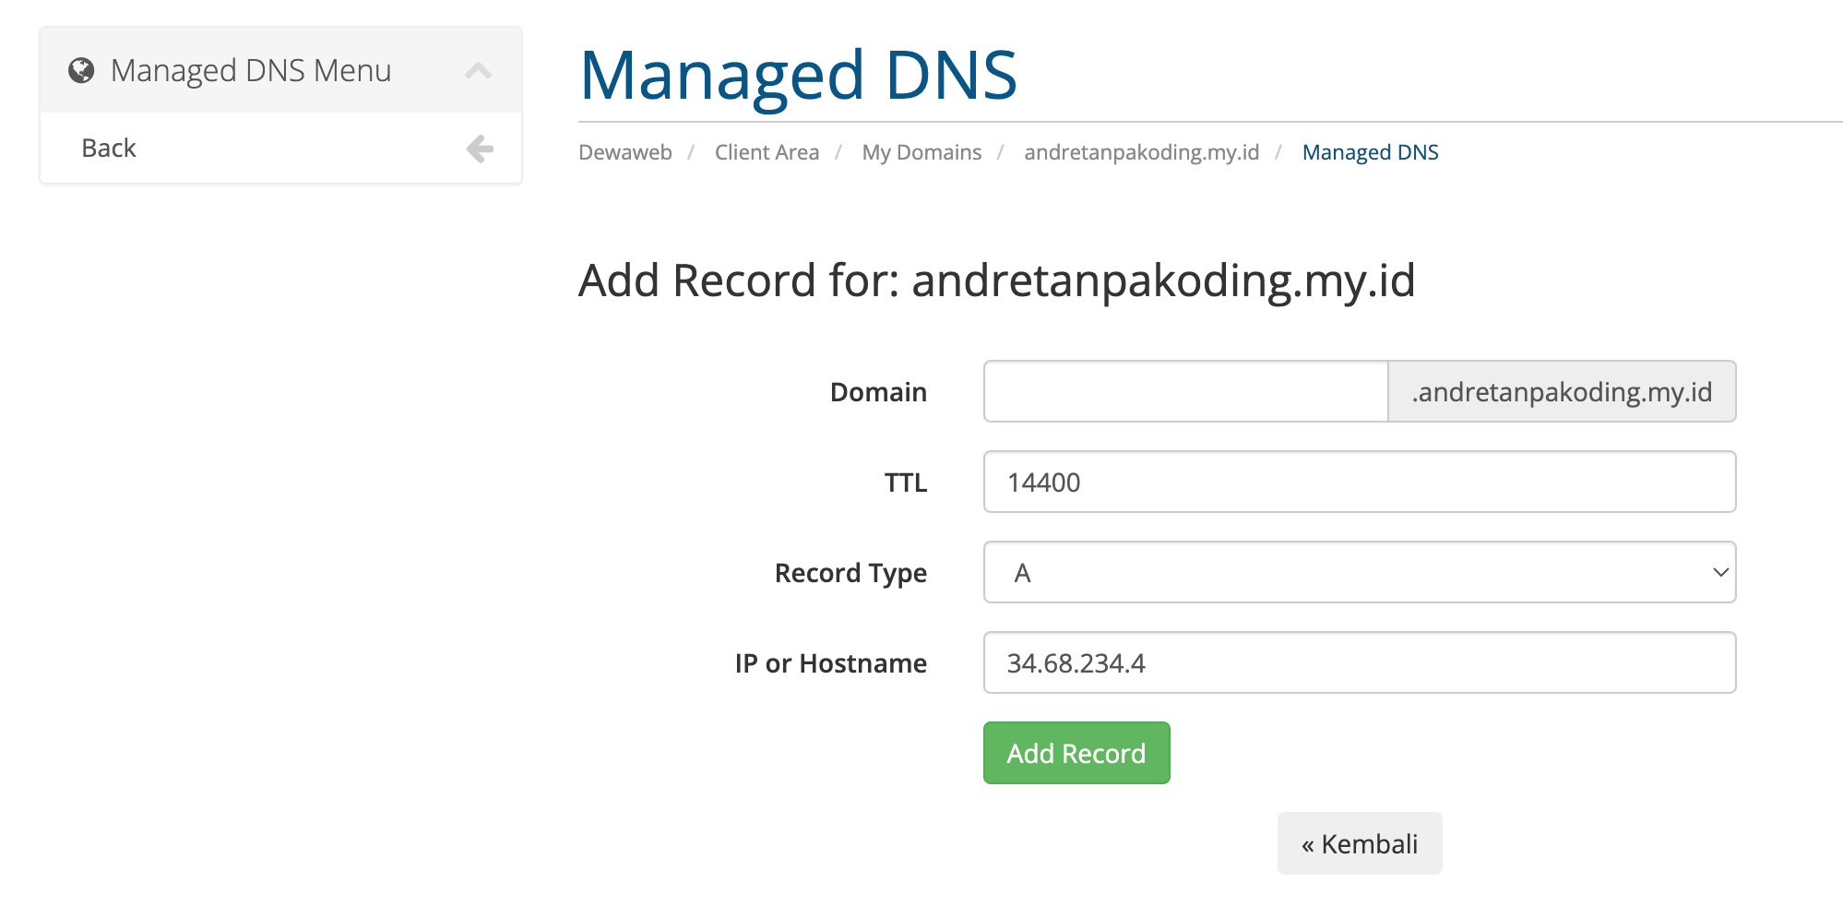Open the Dewaweb breadcrumb link
Image resolution: width=1843 pixels, height=906 pixels.
click(624, 151)
